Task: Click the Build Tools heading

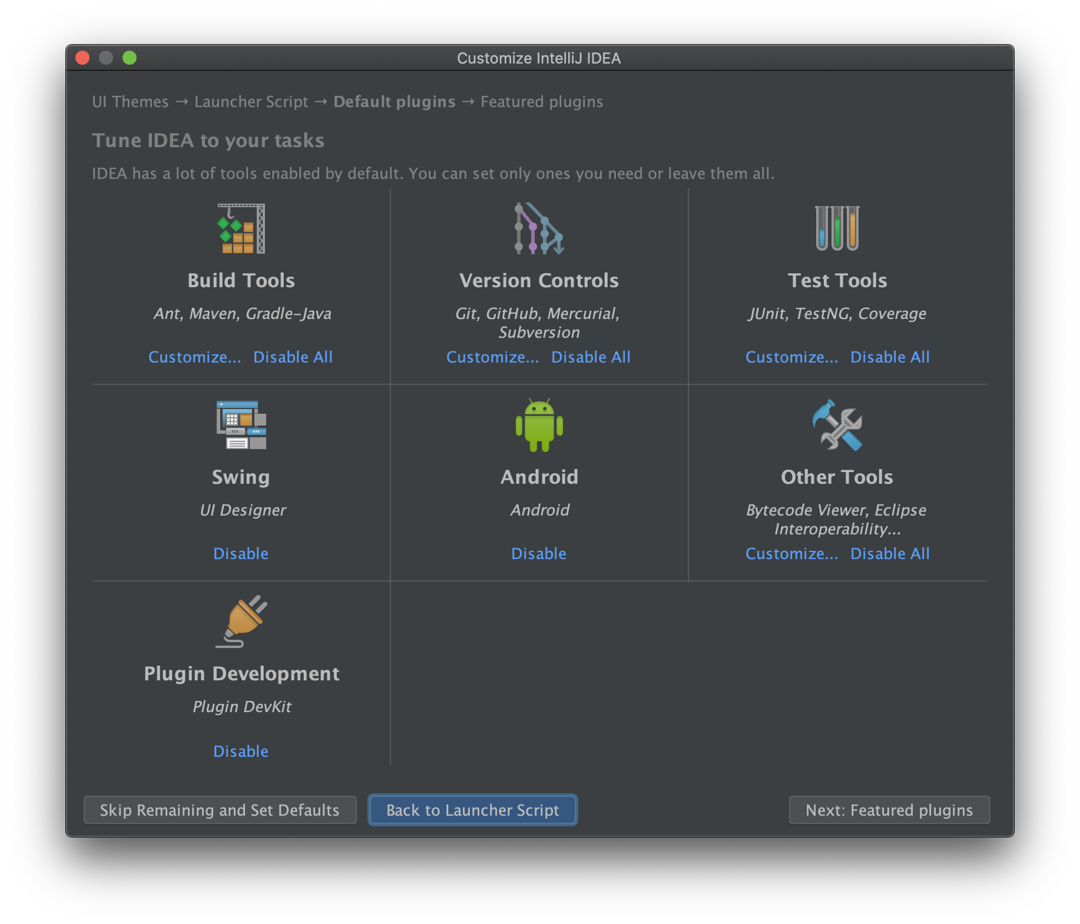Action: (241, 281)
